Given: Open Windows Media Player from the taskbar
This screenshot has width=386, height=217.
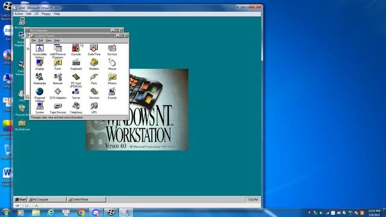Looking at the screenshot, I should click(x=21, y=212).
